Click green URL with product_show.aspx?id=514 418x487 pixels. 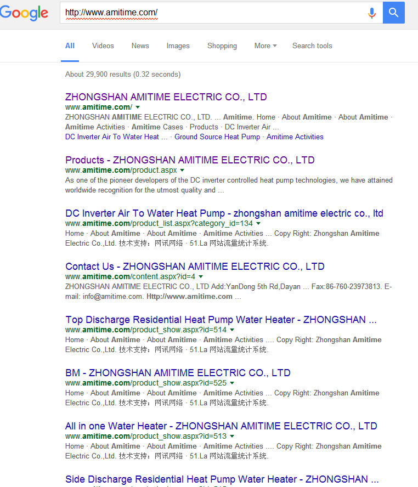(146, 330)
